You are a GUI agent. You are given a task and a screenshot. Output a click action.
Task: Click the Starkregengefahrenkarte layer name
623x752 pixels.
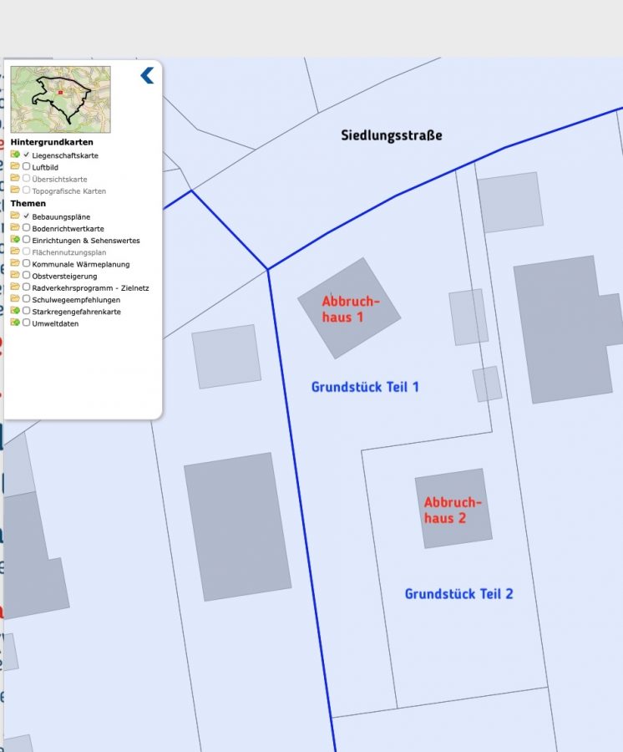(x=76, y=312)
